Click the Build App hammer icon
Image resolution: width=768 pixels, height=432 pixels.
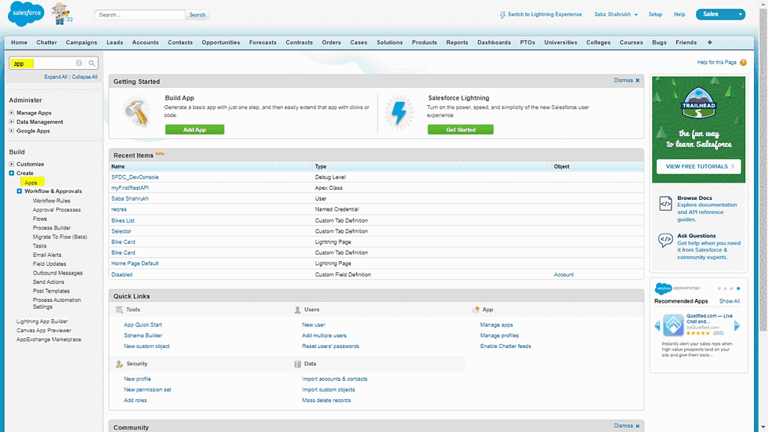click(x=136, y=112)
